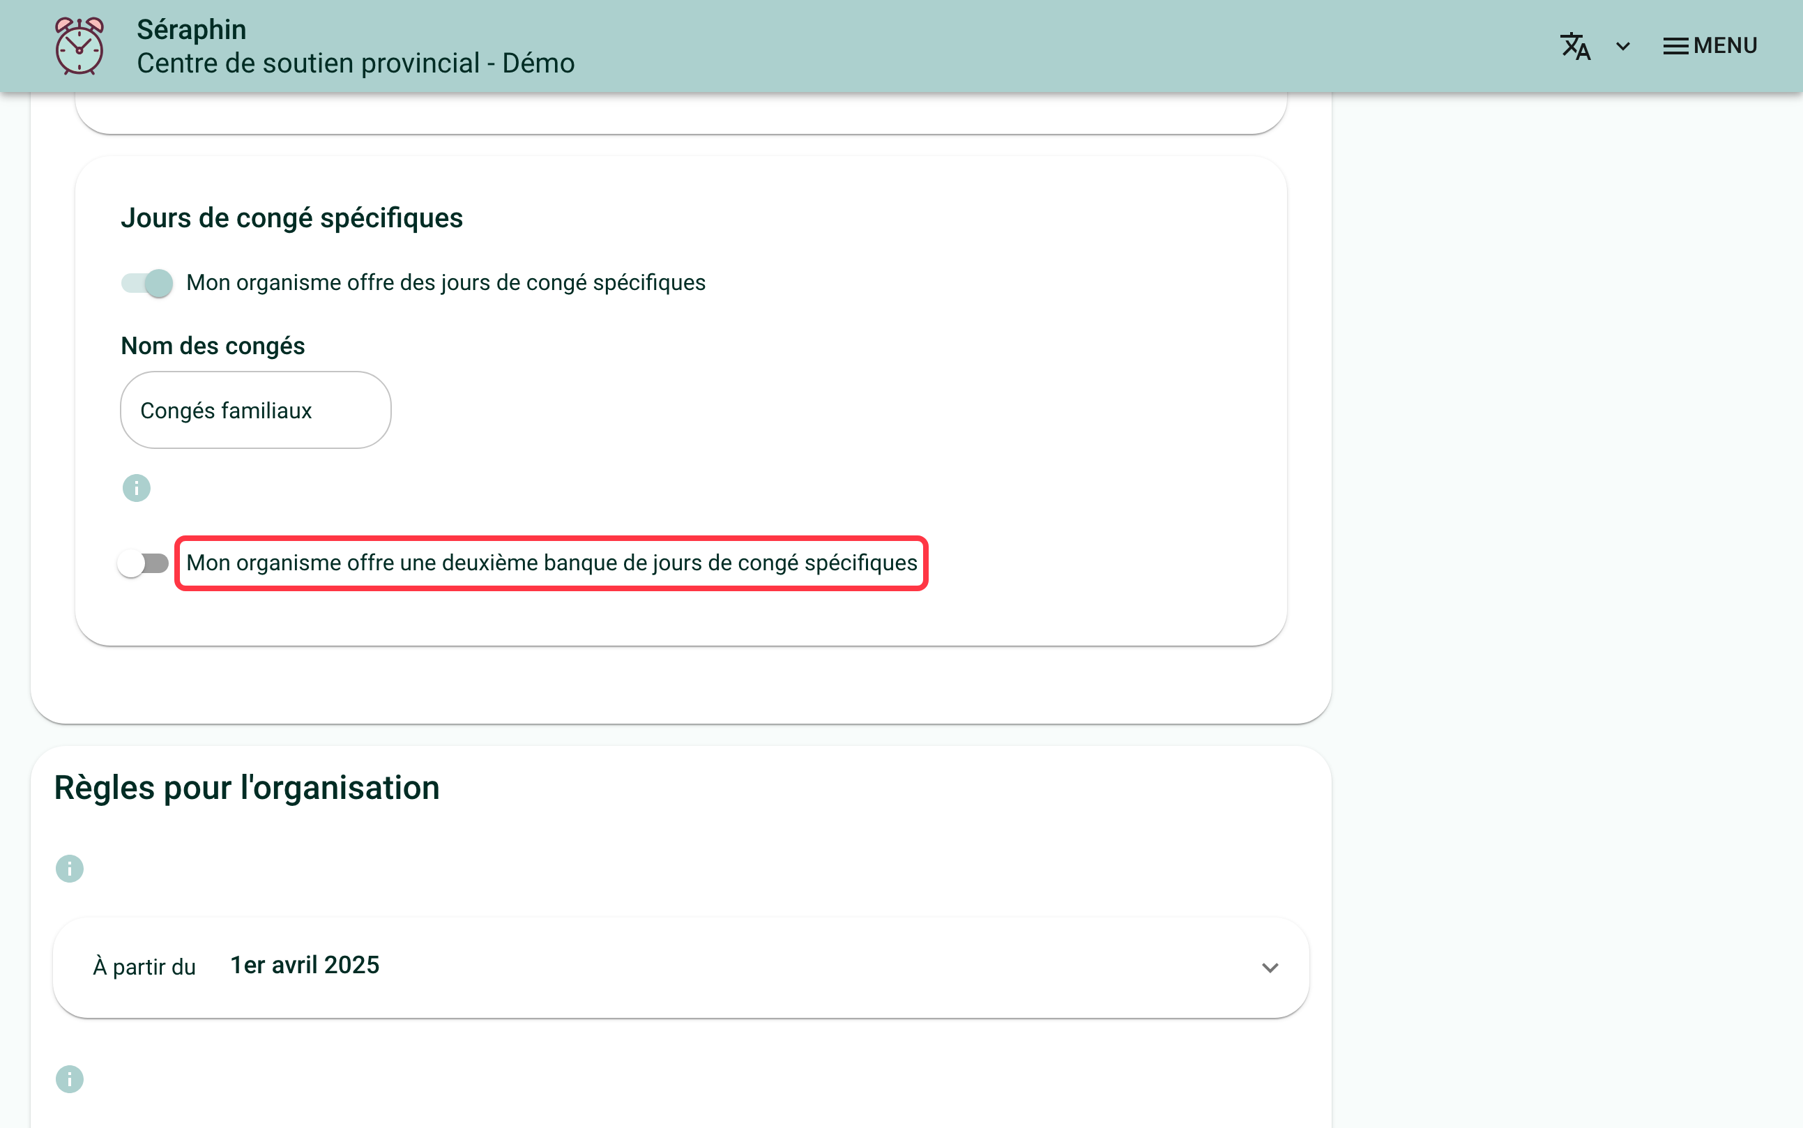Click the Congés familiaux name field
The image size is (1803, 1128).
click(256, 411)
